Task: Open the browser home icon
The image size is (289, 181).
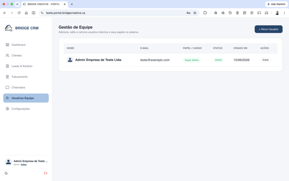Action: coord(26,13)
